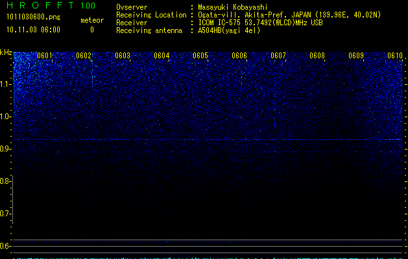This screenshot has height=259, width=408.
Task: Click the Ogata-vill. Akita-Pref. JAPAN location text
Action: click(289, 15)
